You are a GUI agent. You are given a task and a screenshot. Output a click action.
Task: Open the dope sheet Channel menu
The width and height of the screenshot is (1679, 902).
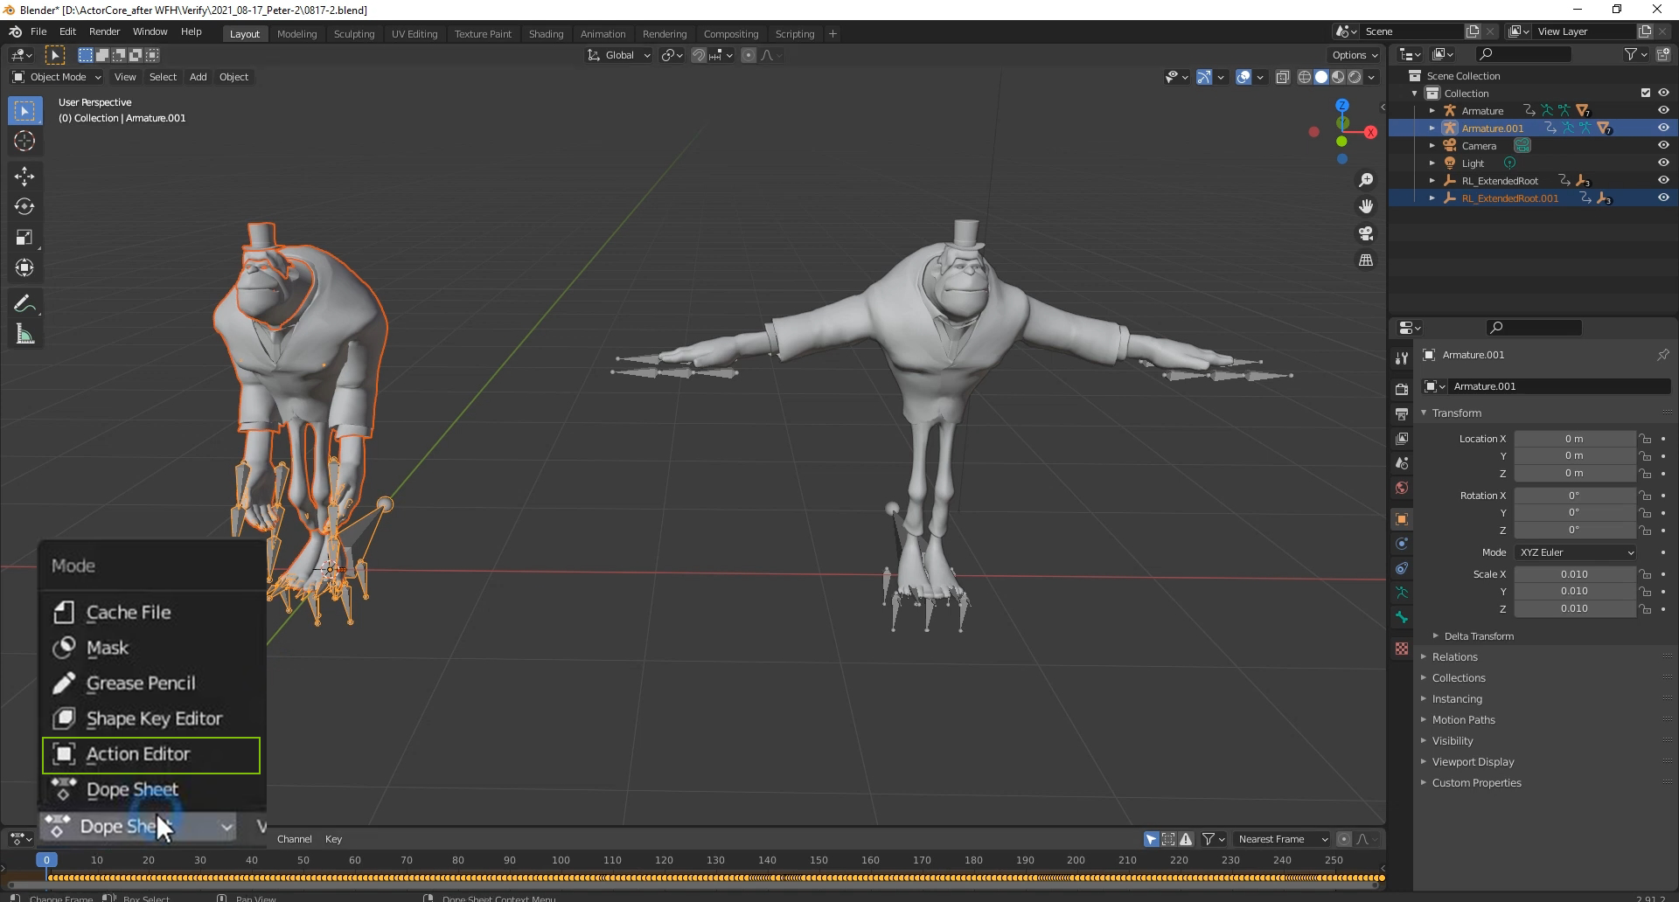[x=295, y=839]
